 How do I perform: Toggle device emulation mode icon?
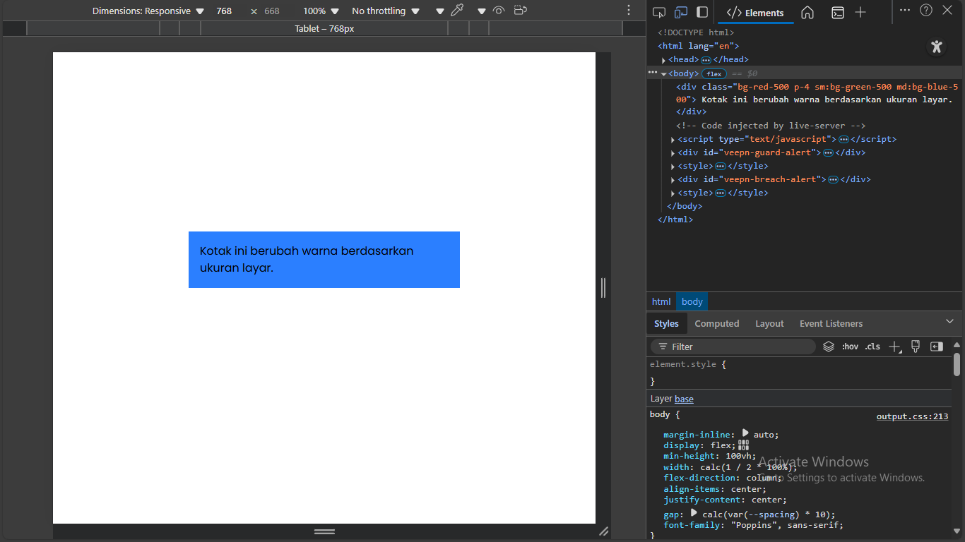pyautogui.click(x=681, y=12)
